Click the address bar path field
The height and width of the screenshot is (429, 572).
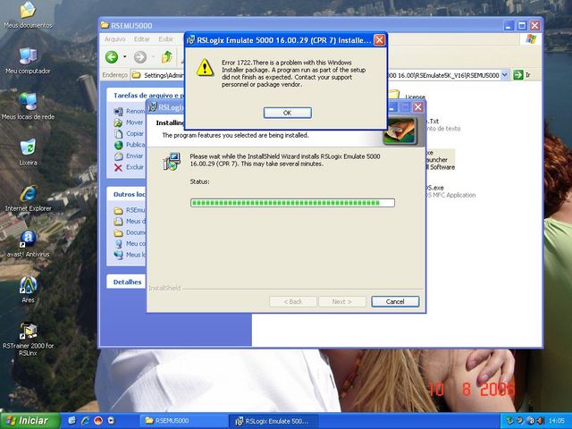tap(320, 75)
